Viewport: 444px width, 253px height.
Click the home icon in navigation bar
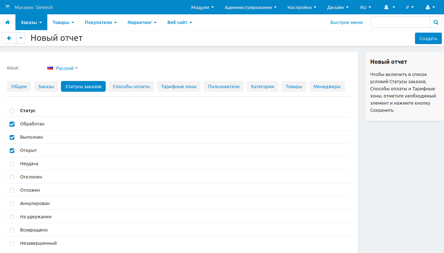(8, 22)
